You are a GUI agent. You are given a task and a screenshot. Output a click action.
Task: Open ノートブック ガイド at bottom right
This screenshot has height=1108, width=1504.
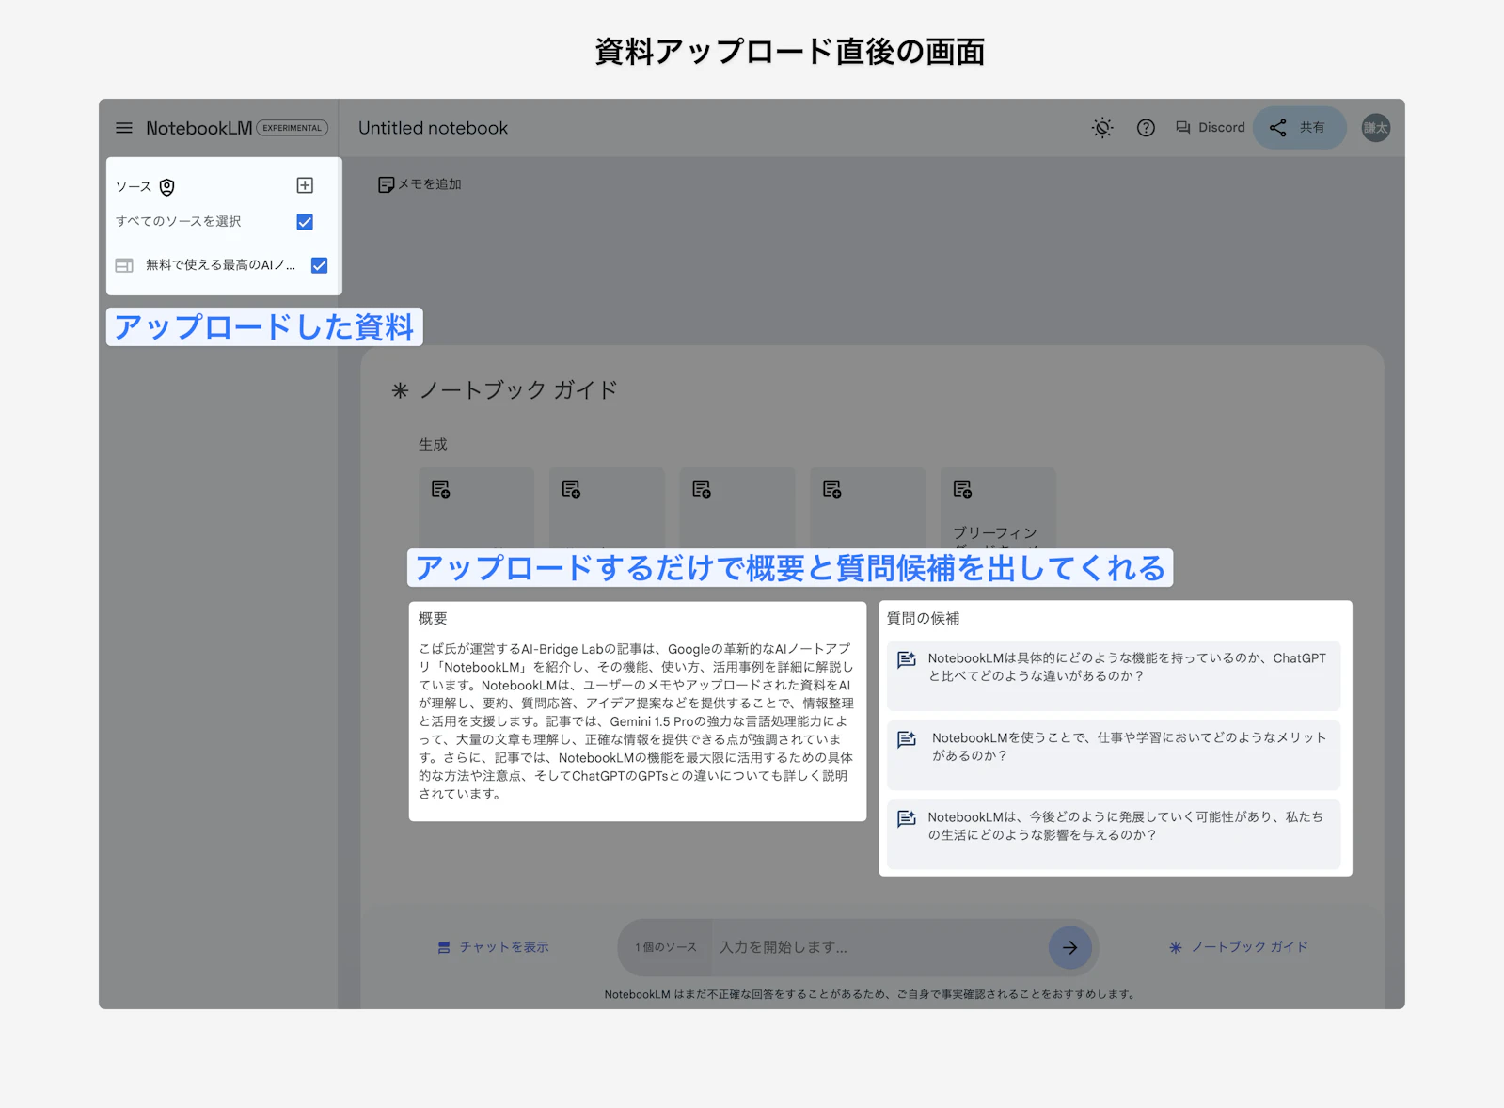point(1239,947)
